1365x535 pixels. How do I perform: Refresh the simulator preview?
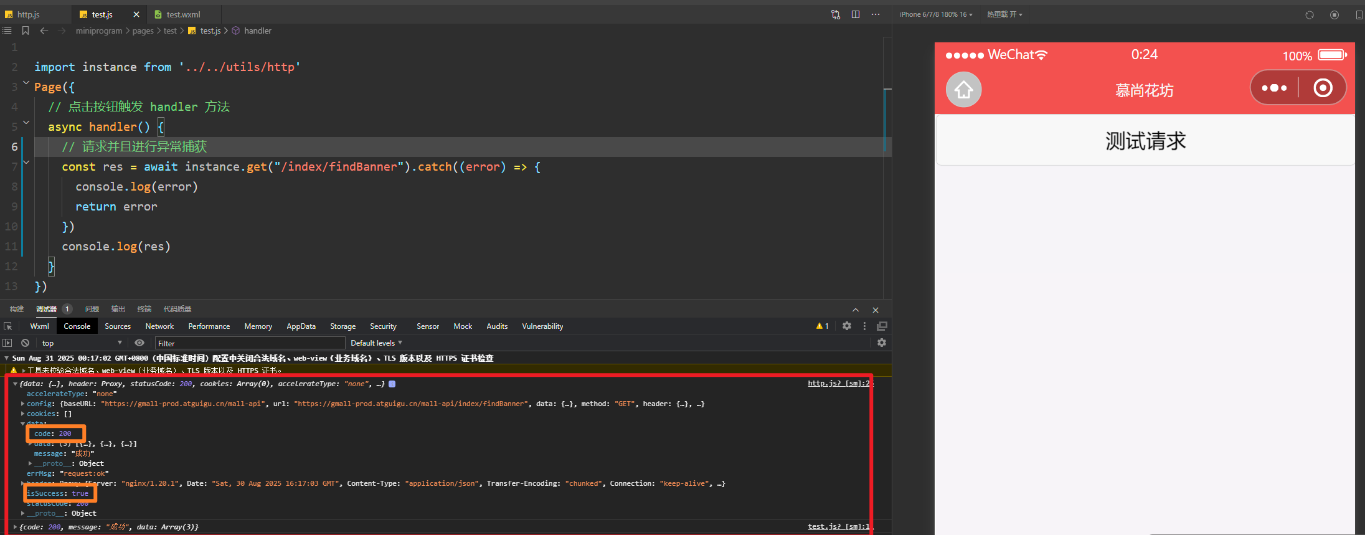coord(1310,15)
